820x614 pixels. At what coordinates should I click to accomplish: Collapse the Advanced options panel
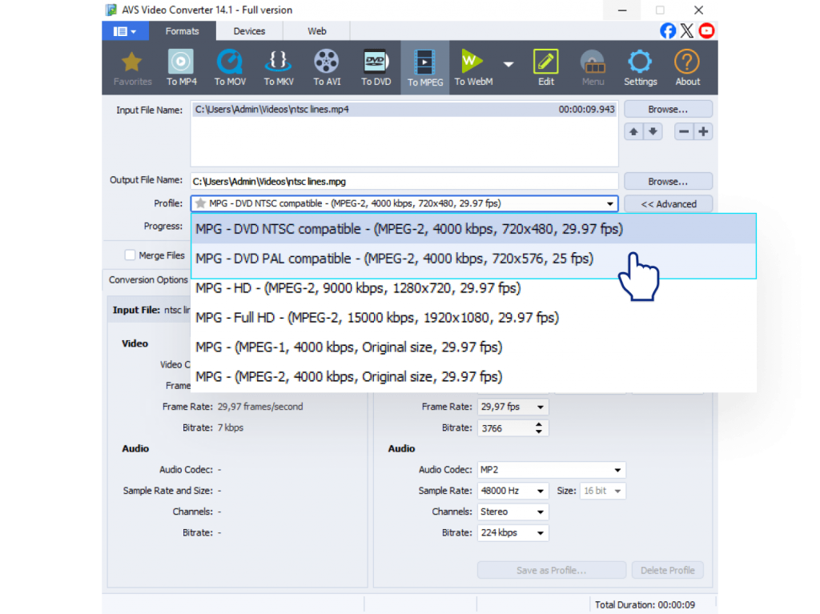[x=668, y=204]
